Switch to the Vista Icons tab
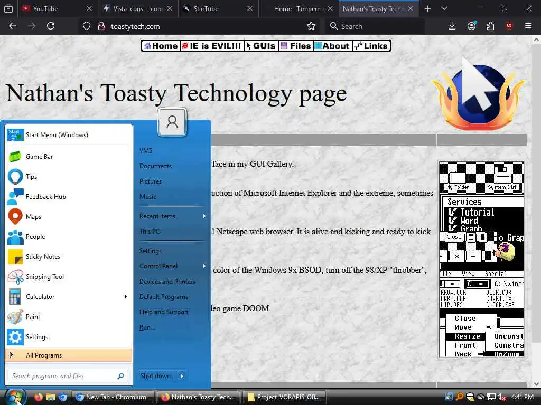Viewport: 541px width, 405px height. 138,8
